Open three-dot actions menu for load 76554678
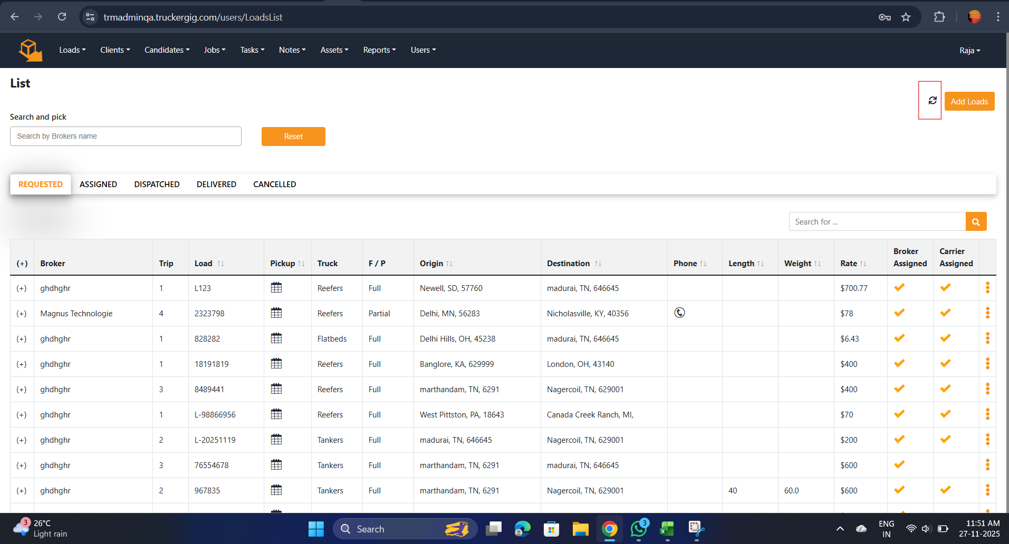The width and height of the screenshot is (1009, 544). (x=987, y=465)
